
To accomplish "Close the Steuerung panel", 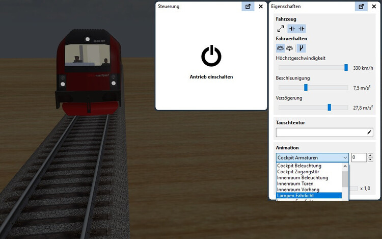I will click(x=261, y=7).
